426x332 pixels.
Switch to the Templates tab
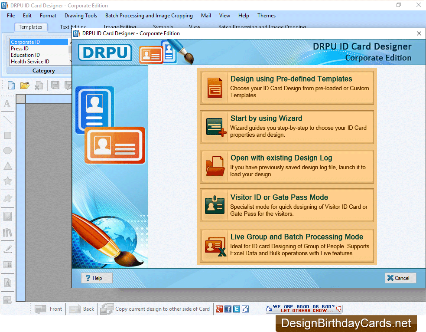click(x=30, y=27)
